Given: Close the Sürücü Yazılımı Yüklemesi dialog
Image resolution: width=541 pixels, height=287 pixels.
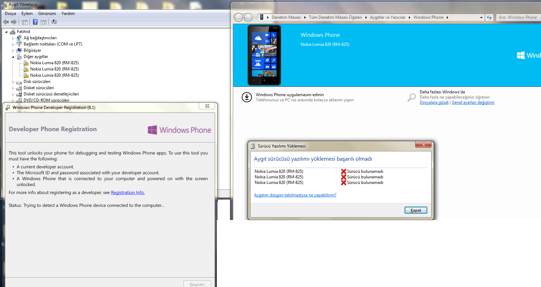Looking at the screenshot, I should 423,144.
